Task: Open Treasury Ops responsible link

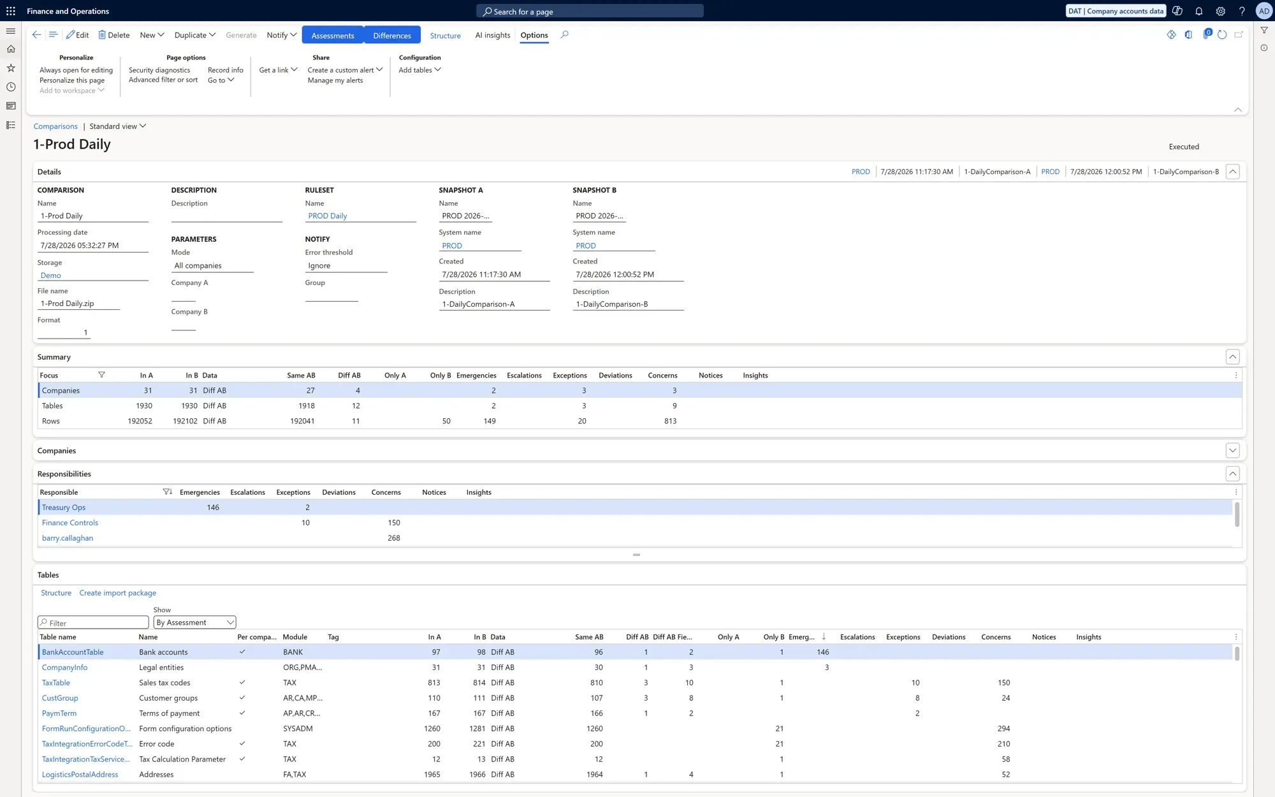Action: 64,508
